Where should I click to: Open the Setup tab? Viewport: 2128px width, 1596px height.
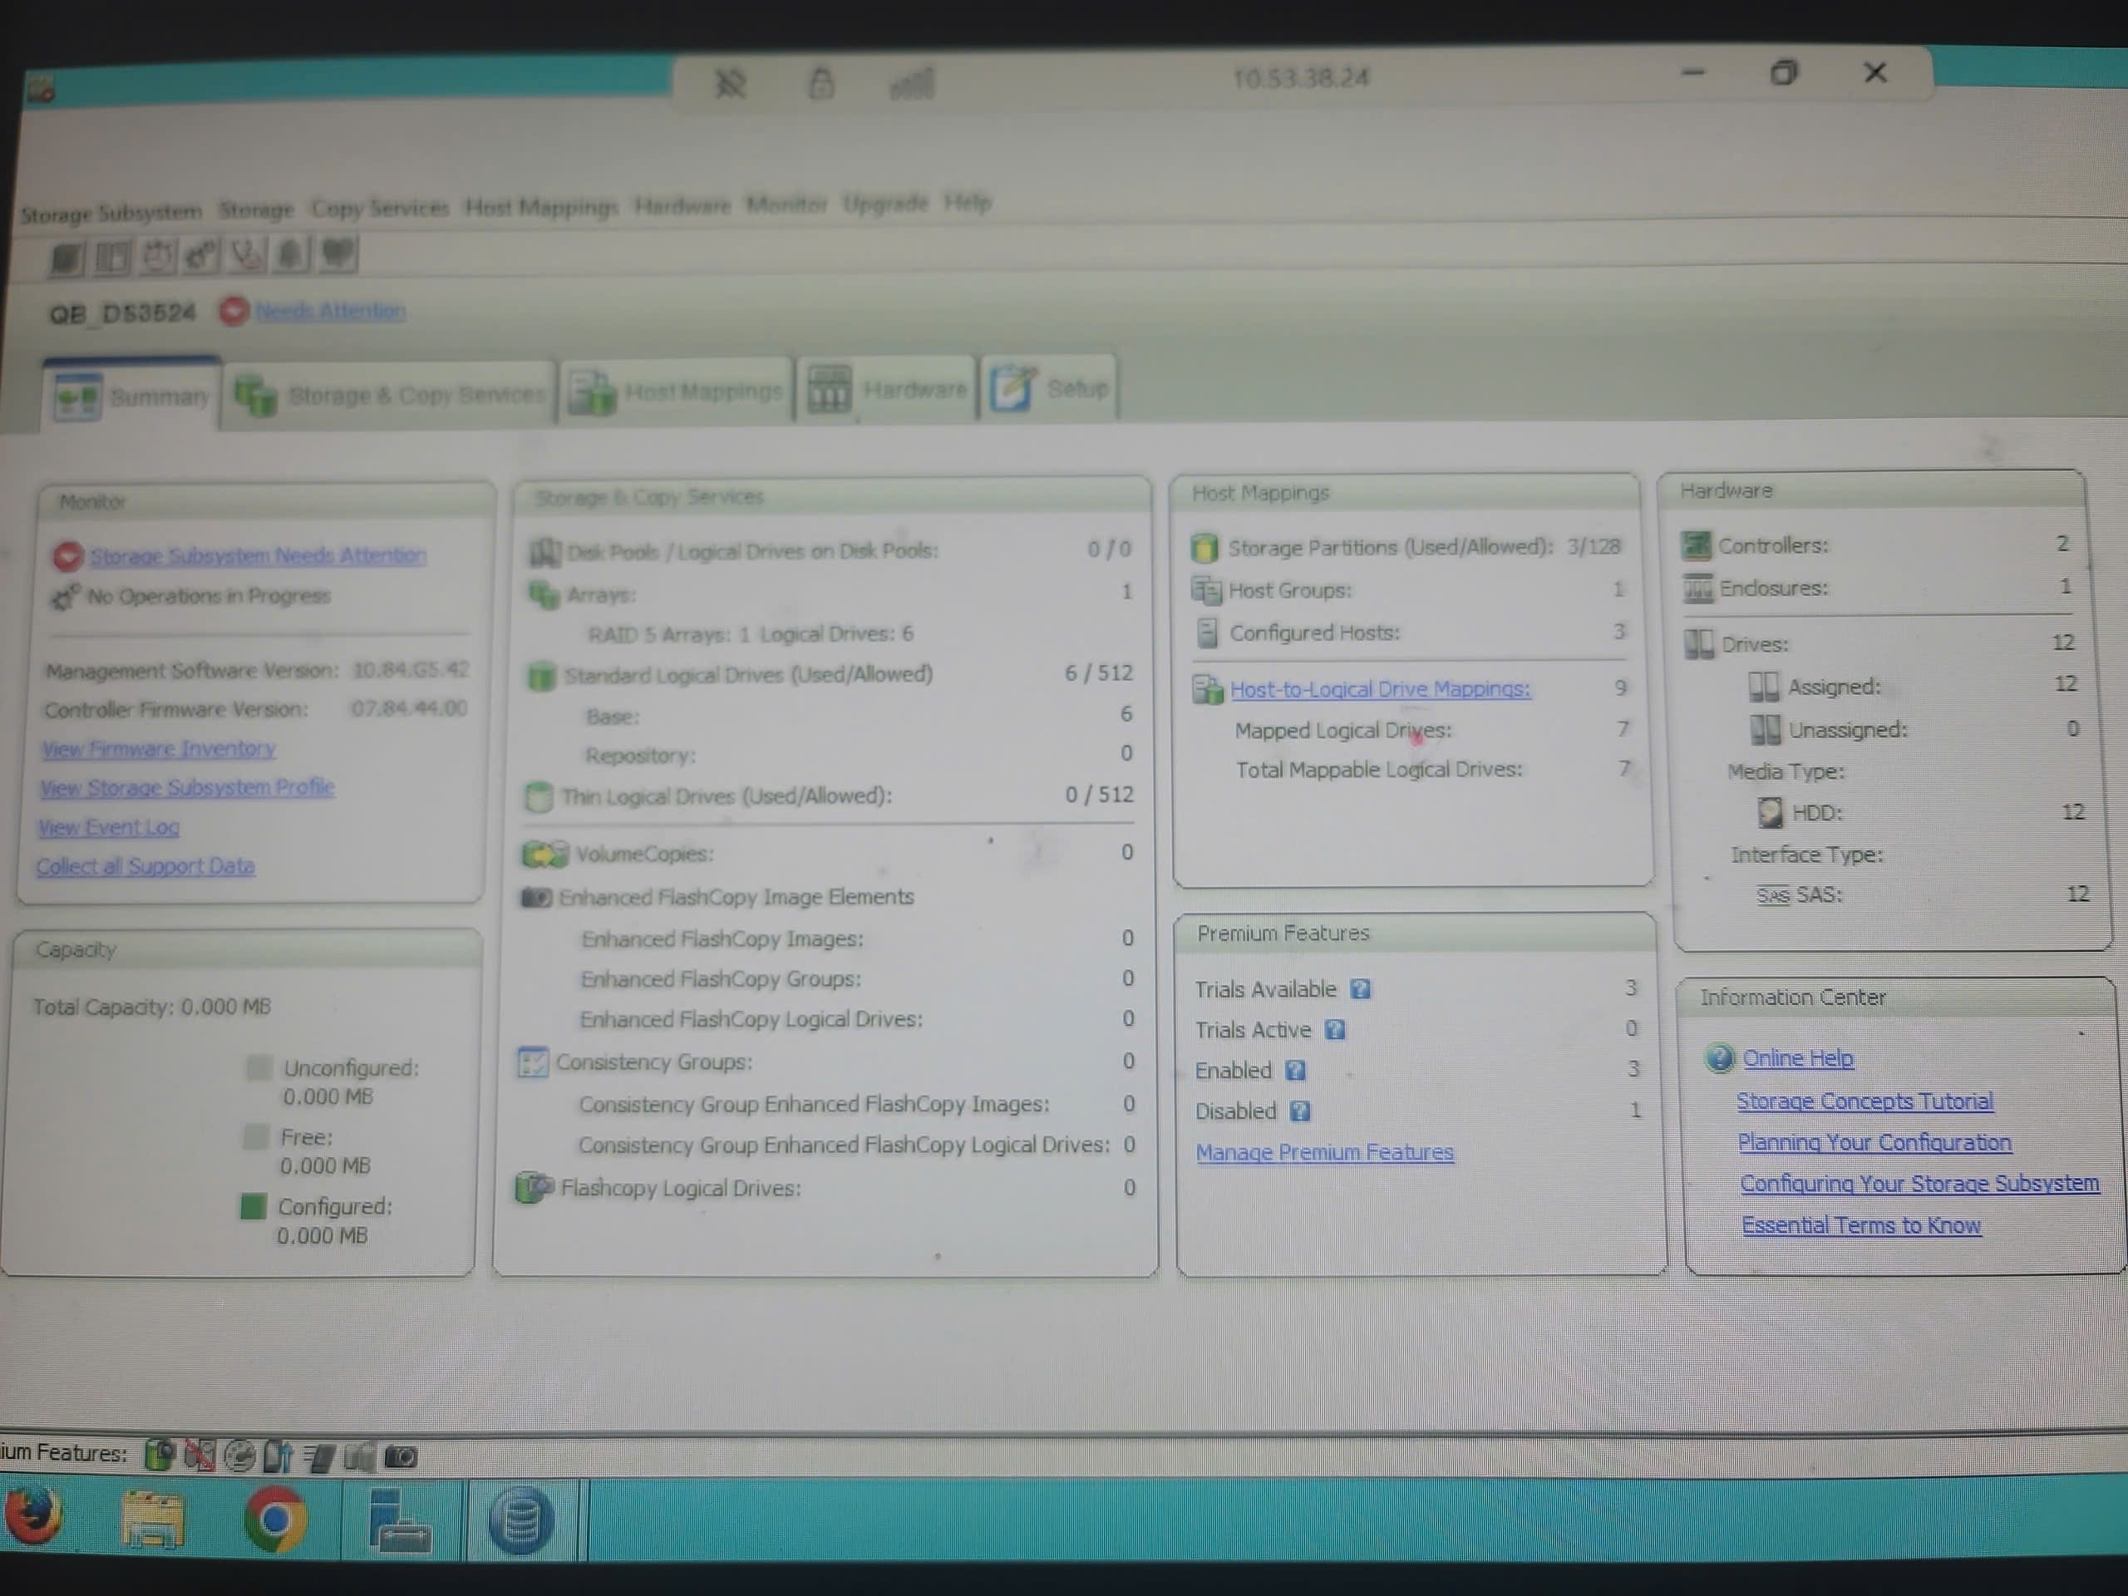coord(1050,387)
